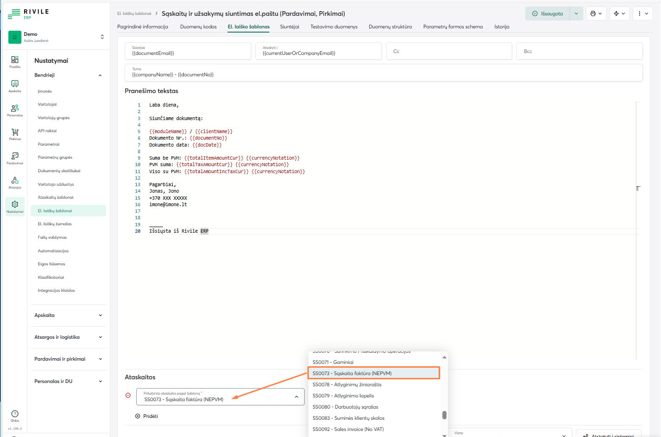This screenshot has width=661, height=437.
Task: Open El. laiškų žurnalas in settings menu
Action: point(55,224)
